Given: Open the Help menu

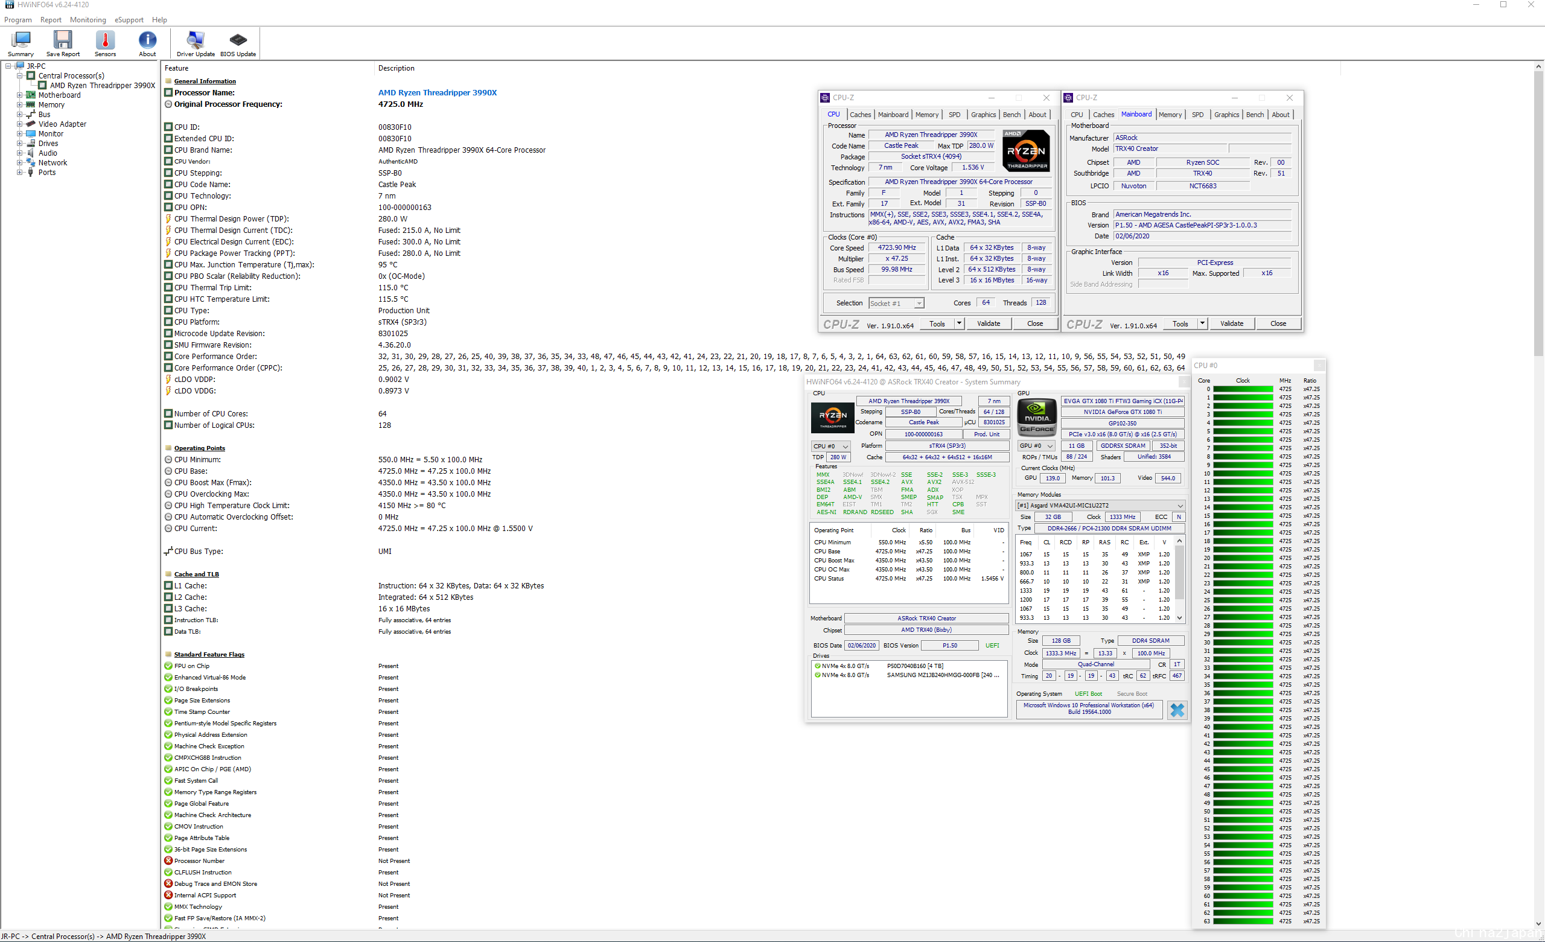Looking at the screenshot, I should [x=159, y=20].
